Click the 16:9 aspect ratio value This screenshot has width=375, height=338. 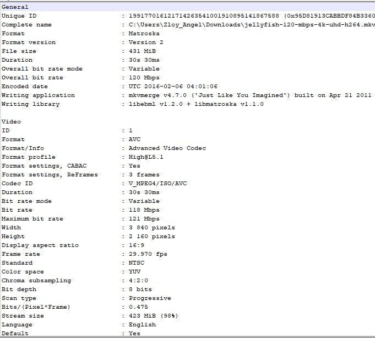(137, 245)
